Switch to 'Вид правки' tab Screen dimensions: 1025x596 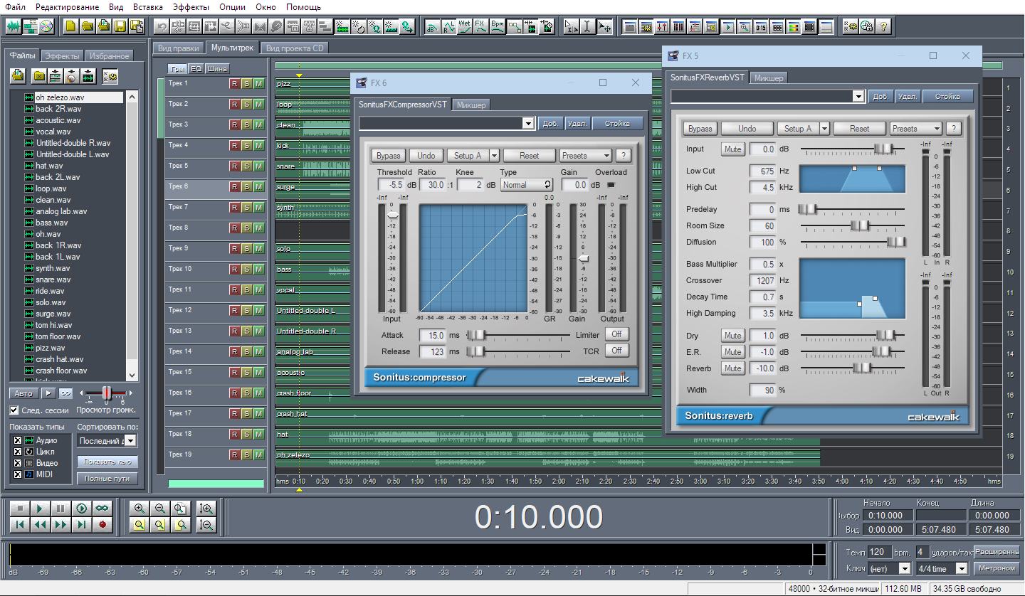[178, 48]
